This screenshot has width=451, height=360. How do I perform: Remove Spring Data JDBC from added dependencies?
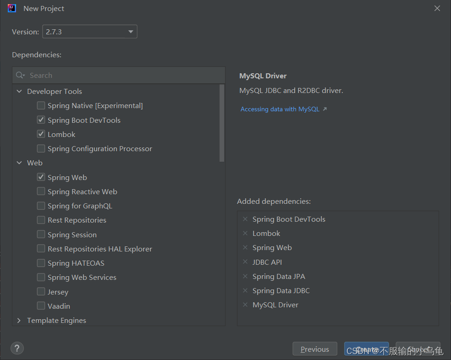[245, 290]
